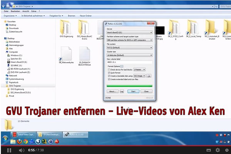Open the video player settings gear

pyautogui.click(x=218, y=150)
